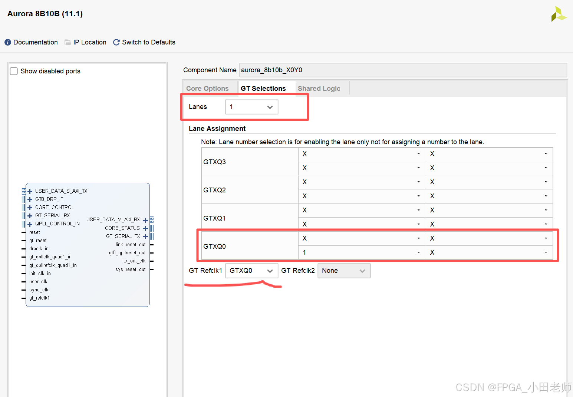Click the gt0_qplllreset_out port label
Viewport: 573px width, 397px height.
[x=127, y=253]
